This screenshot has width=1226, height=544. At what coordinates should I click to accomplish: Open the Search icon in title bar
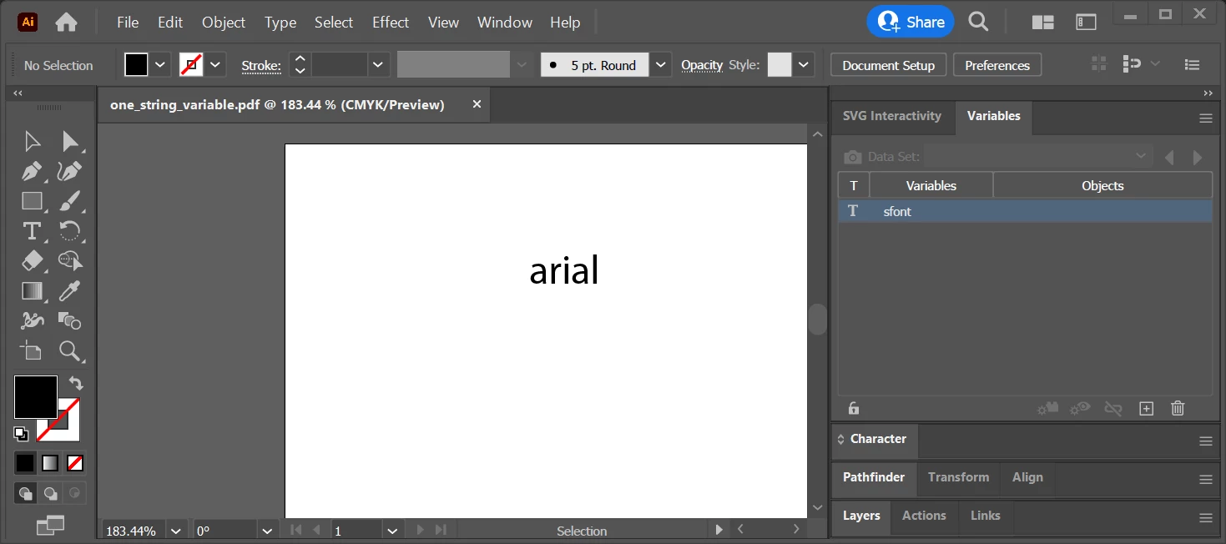[978, 22]
